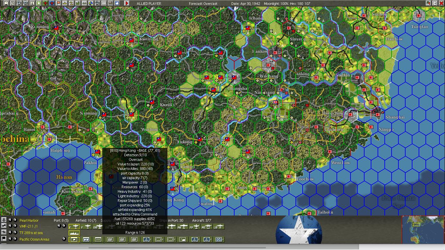Click the xxx unit button in bottom row

(98, 240)
